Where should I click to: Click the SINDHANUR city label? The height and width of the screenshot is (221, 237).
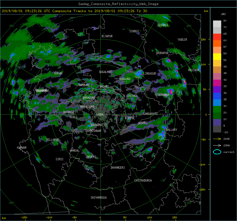tap(162, 95)
